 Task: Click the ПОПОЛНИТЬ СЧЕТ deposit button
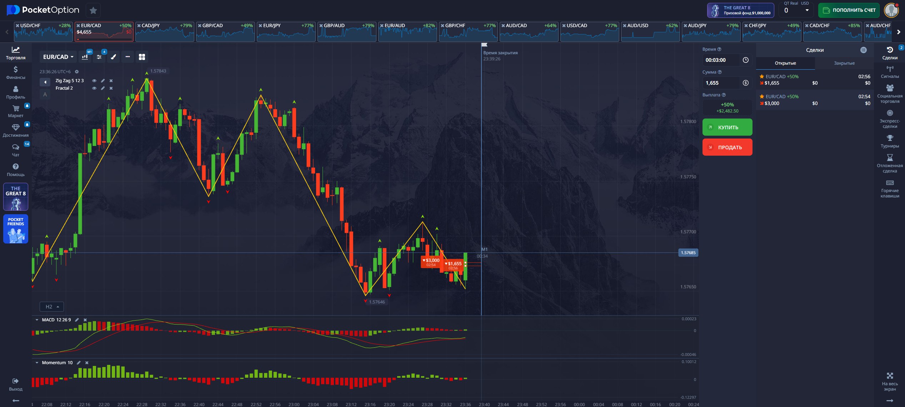click(x=848, y=10)
